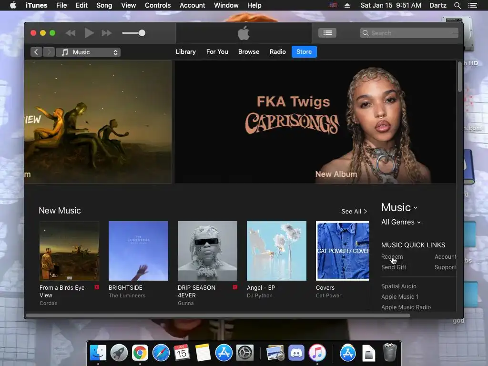The image size is (488, 366).
Task: Open DRIP SEASON 4EVER album cover
Action: [x=207, y=251]
